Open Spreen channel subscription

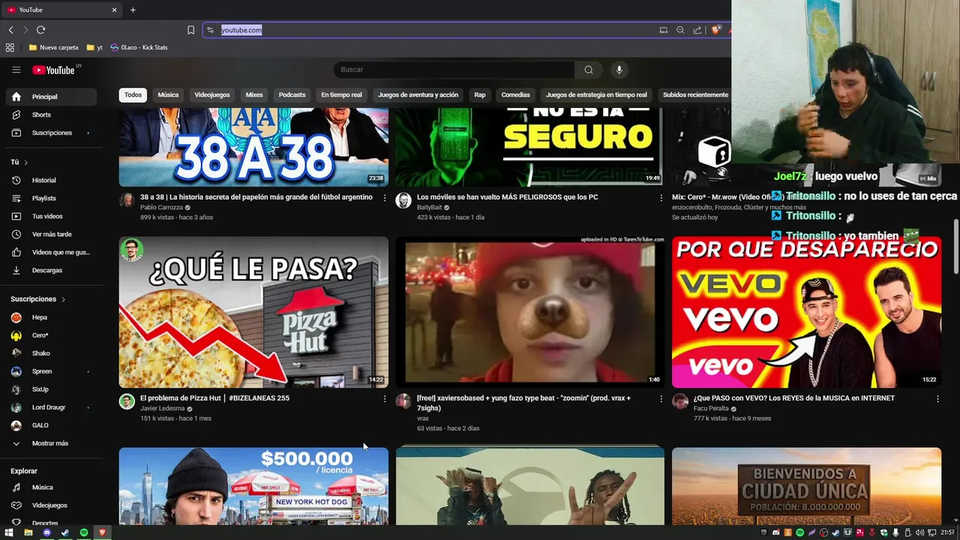point(51,371)
